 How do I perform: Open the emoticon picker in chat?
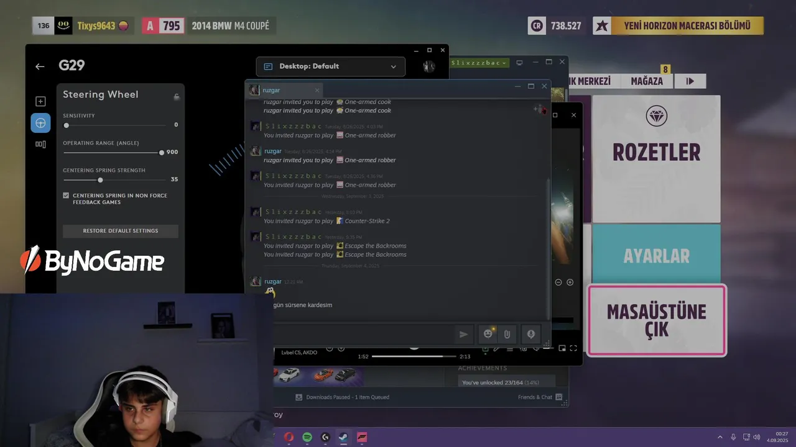click(x=488, y=334)
